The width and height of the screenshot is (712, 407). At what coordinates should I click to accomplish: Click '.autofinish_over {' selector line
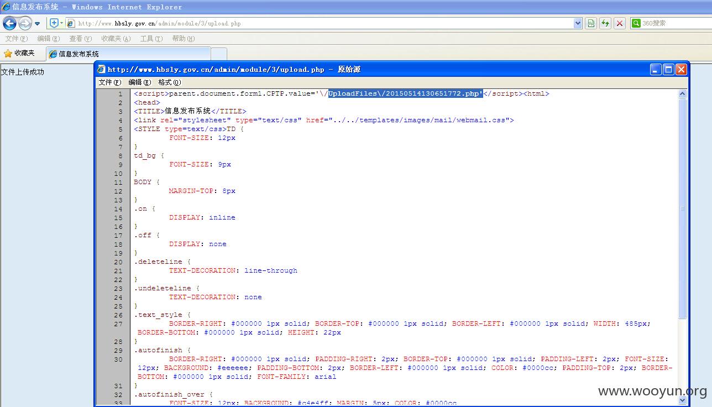(x=173, y=394)
